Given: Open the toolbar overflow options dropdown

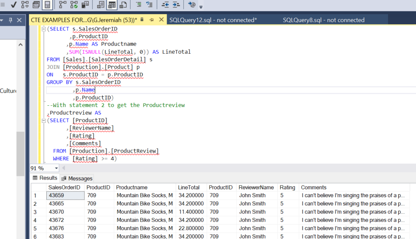Looking at the screenshot, I should (x=201, y=7).
